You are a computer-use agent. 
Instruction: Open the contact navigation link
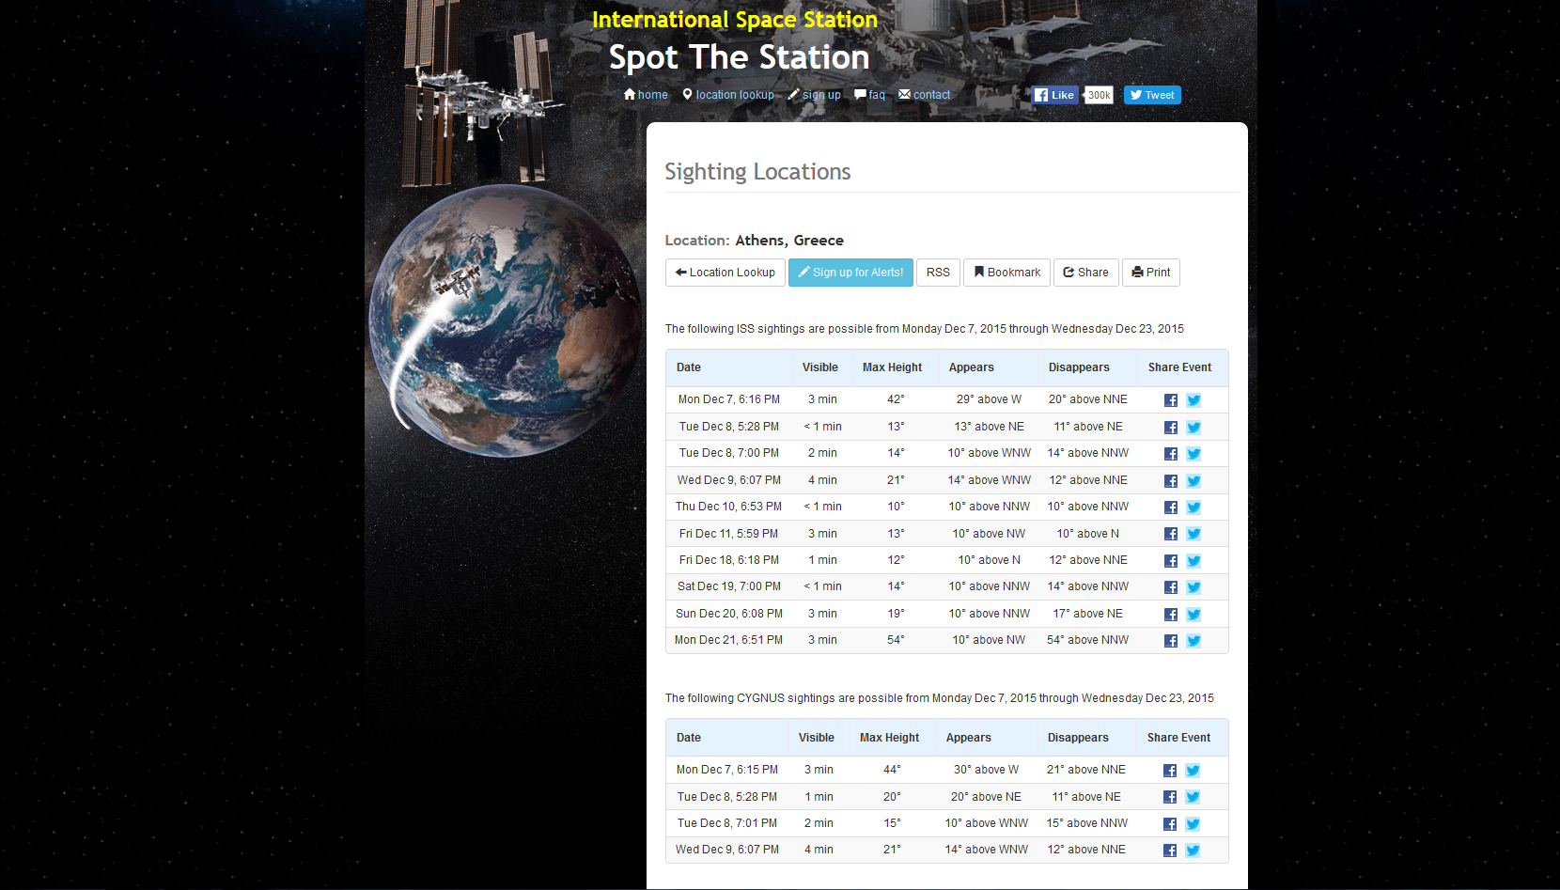coord(925,95)
